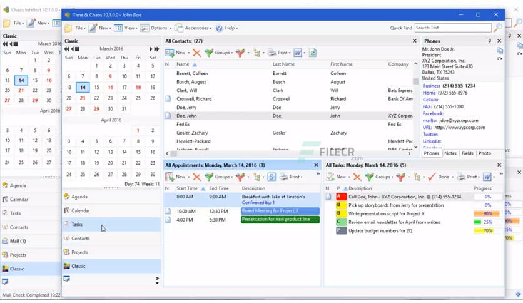Click the Quick Find magnifier icon
This screenshot has height=303, width=523.
pyautogui.click(x=497, y=28)
